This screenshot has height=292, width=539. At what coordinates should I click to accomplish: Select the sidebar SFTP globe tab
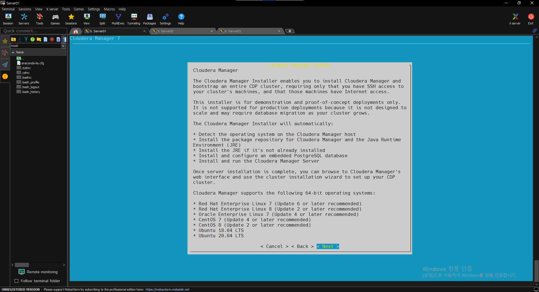coord(5,76)
